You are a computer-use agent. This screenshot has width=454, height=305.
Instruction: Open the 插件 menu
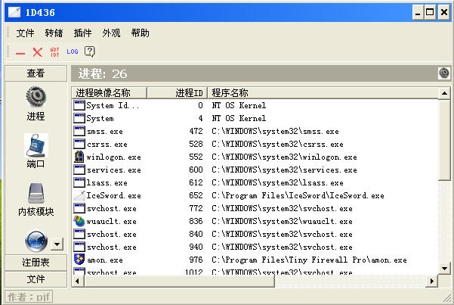(82, 33)
